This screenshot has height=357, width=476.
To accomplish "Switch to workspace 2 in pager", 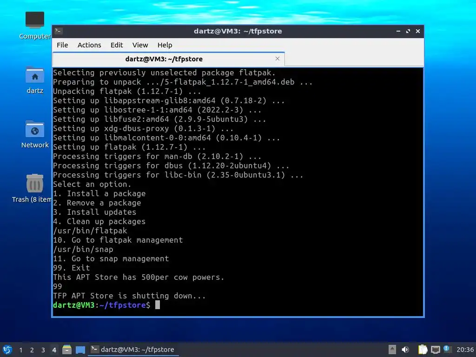I will 32,350.
